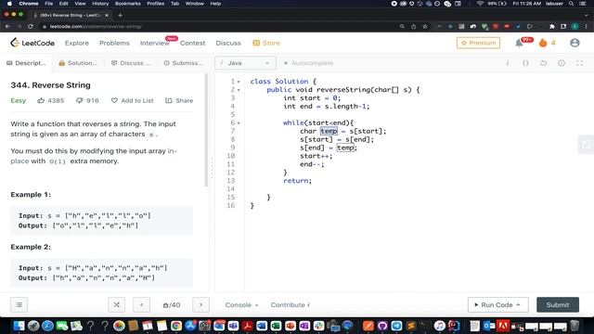Click the Example 1 heading
The image size is (594, 334).
tap(31, 194)
